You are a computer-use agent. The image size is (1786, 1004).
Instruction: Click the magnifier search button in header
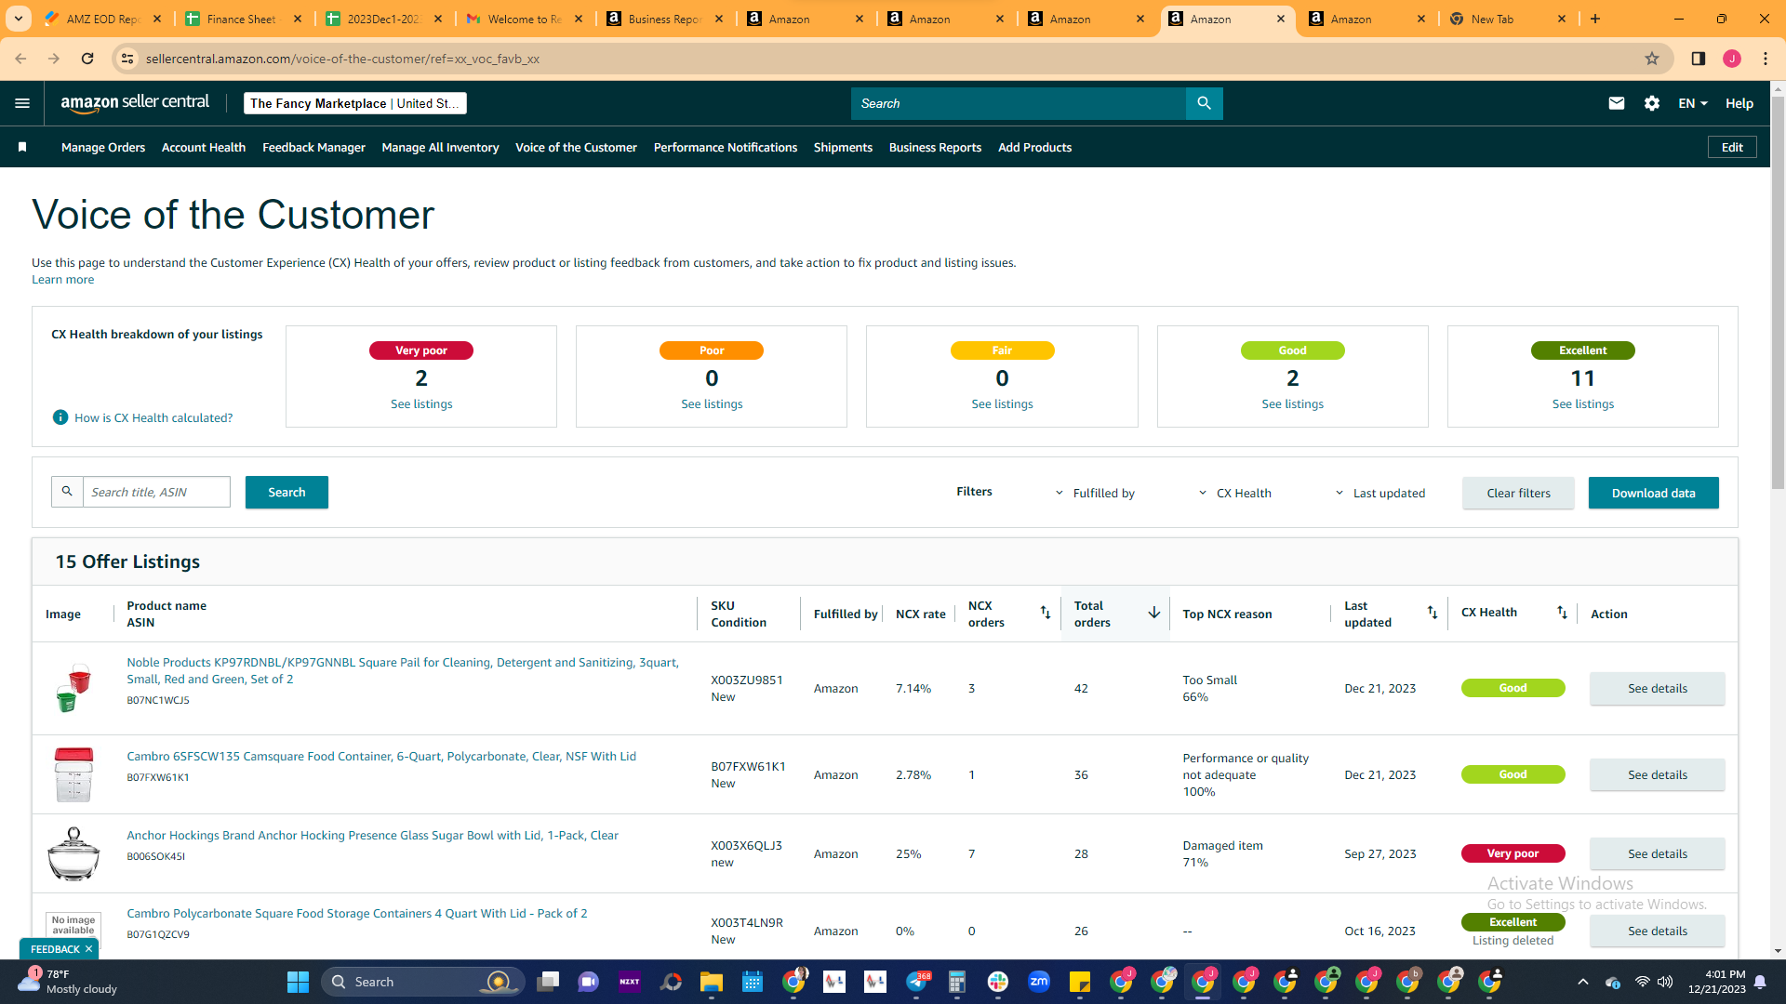[1204, 103]
